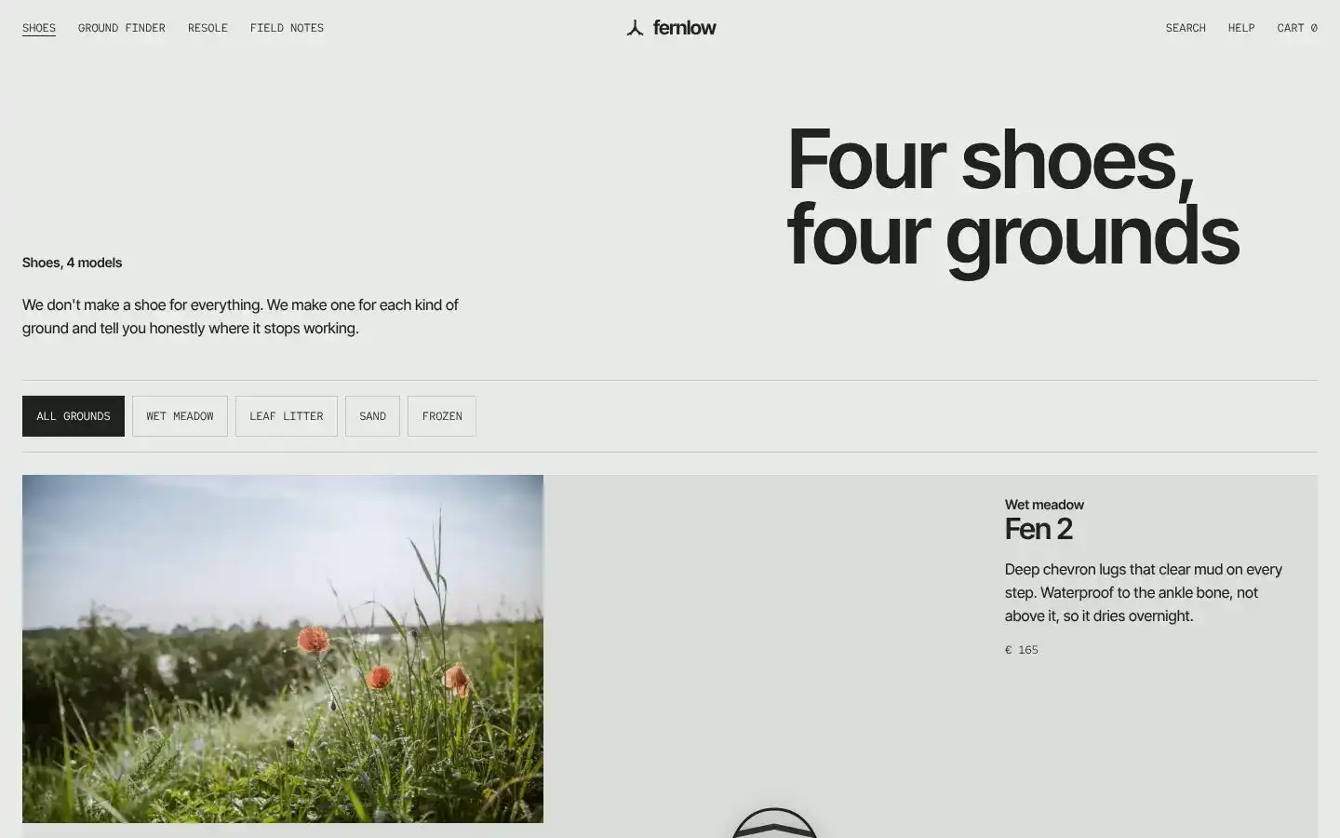Open the Help link

pyautogui.click(x=1241, y=28)
